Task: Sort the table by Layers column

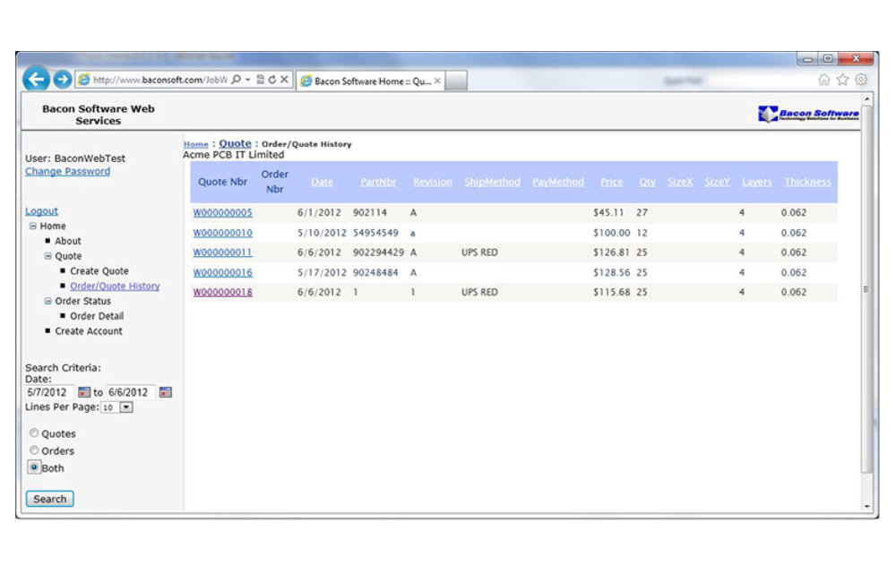Action: pos(756,182)
